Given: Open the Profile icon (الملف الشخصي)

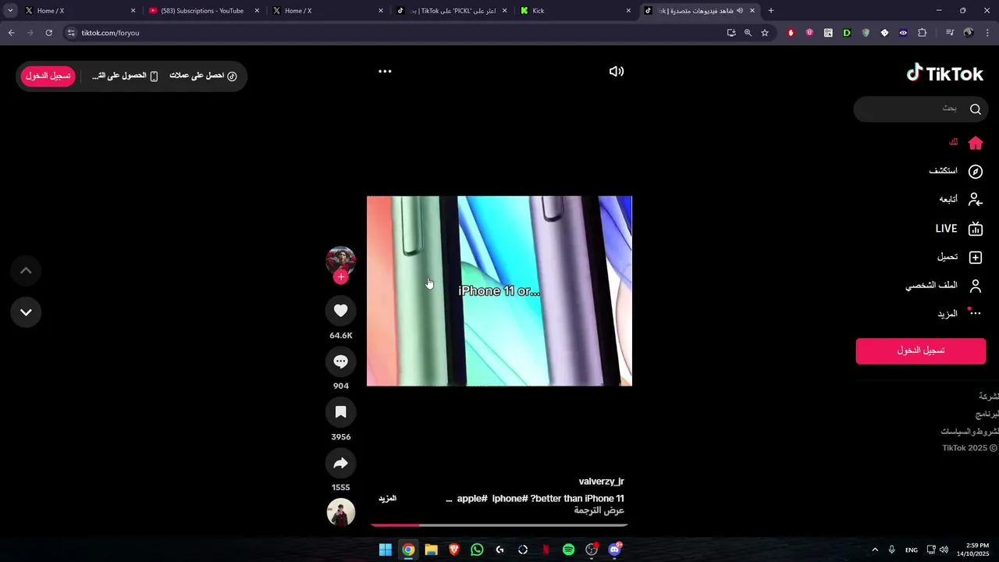Looking at the screenshot, I should coord(975,286).
